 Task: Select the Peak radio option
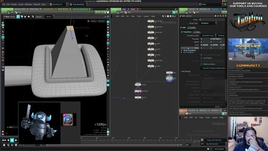pos(197,32)
